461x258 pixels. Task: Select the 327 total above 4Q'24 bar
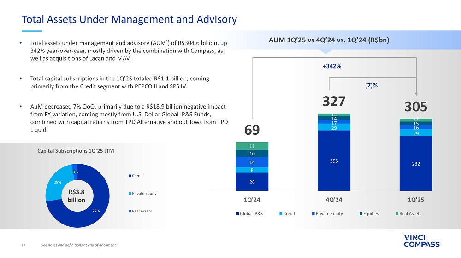(x=333, y=101)
